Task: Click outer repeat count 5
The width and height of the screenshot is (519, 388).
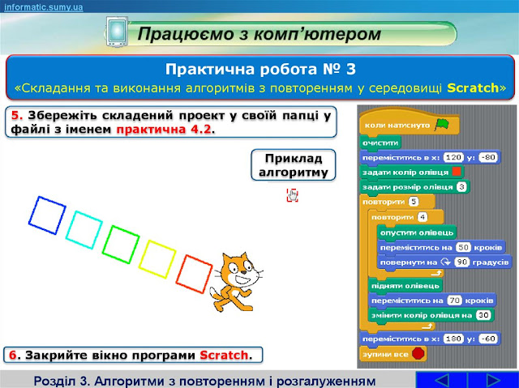Action: (x=414, y=202)
